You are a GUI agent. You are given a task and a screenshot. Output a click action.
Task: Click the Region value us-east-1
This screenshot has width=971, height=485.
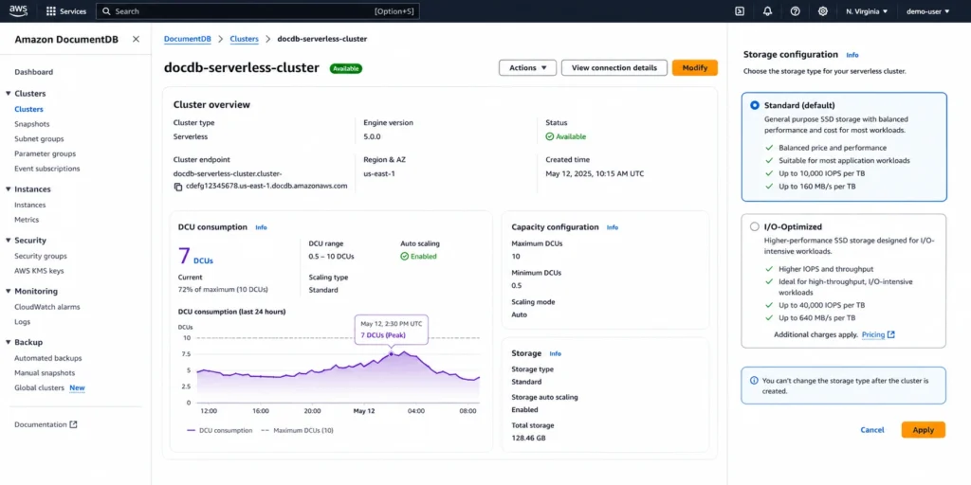point(379,174)
